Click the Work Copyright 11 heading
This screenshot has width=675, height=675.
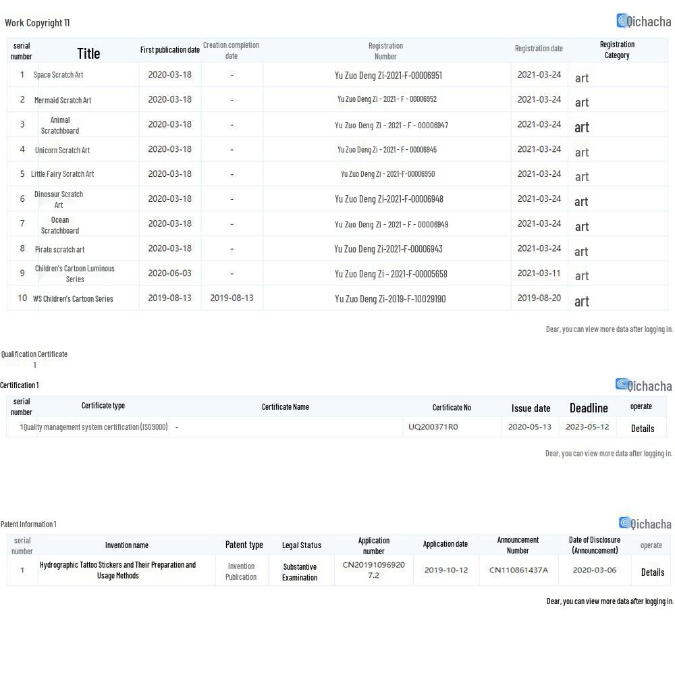pos(37,23)
